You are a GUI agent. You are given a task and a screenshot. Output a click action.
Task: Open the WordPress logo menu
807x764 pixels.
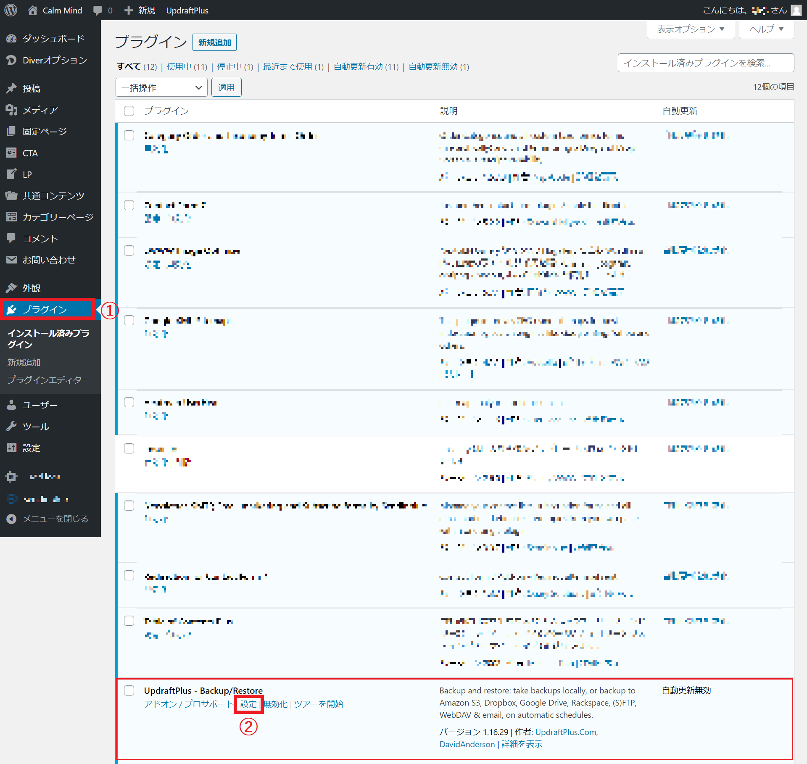pyautogui.click(x=11, y=10)
